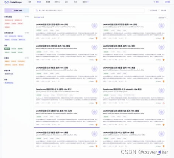
Task: Click the search icon in the top navigation
Action: tap(154, 2)
